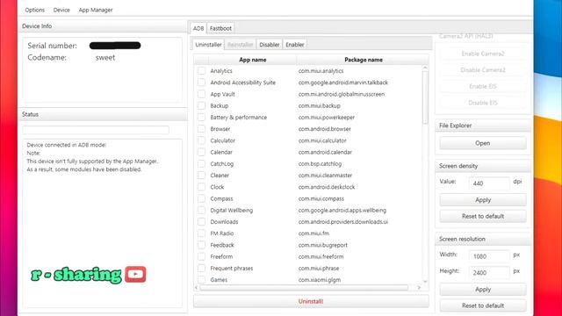Click package name com.xiaomi.glgm

point(320,280)
